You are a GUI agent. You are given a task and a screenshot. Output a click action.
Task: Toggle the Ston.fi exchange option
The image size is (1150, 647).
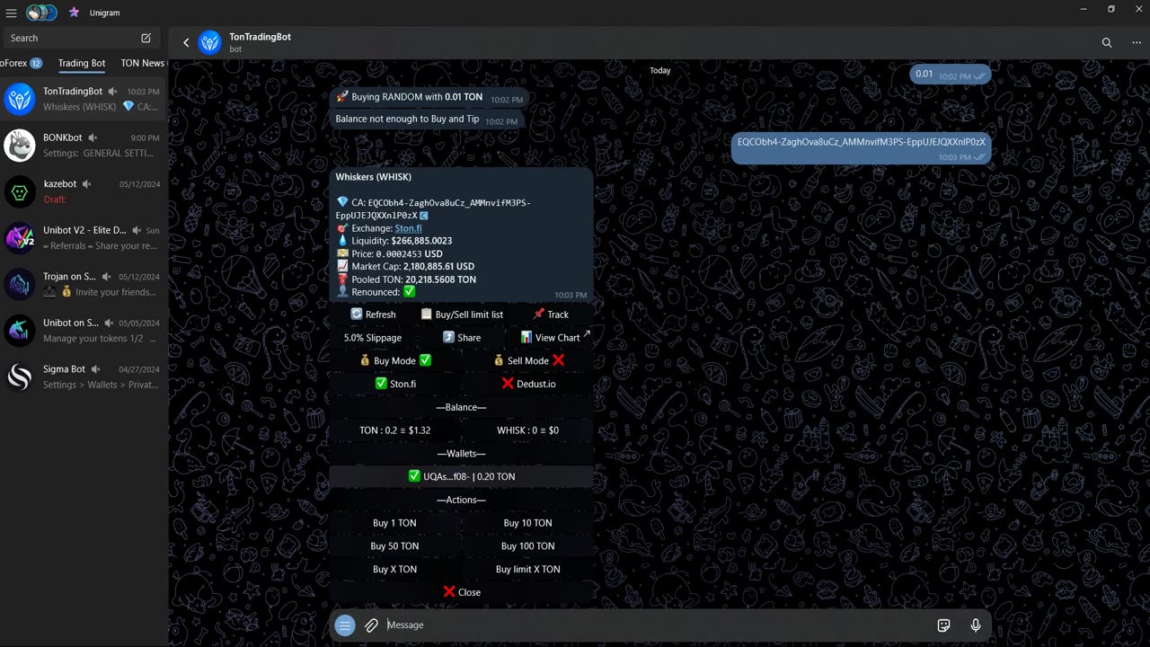(x=395, y=384)
